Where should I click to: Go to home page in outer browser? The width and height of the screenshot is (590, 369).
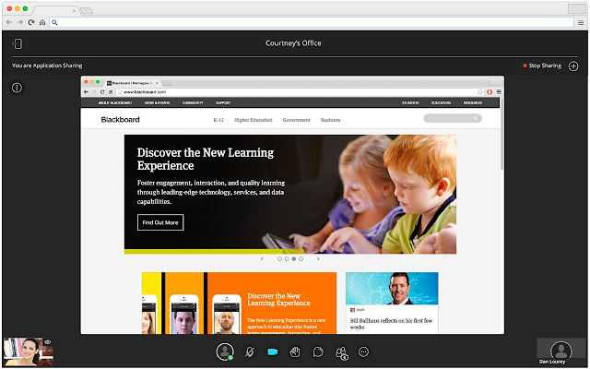[42, 22]
